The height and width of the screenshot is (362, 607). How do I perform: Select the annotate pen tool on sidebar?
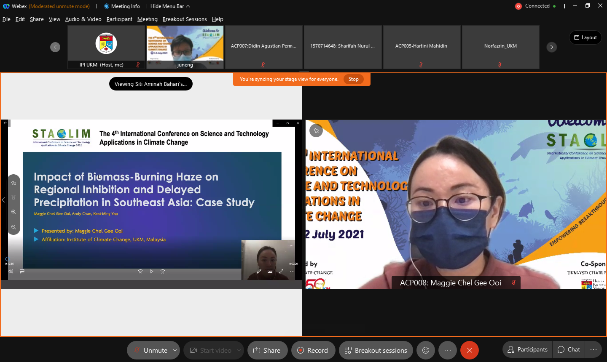13,183
